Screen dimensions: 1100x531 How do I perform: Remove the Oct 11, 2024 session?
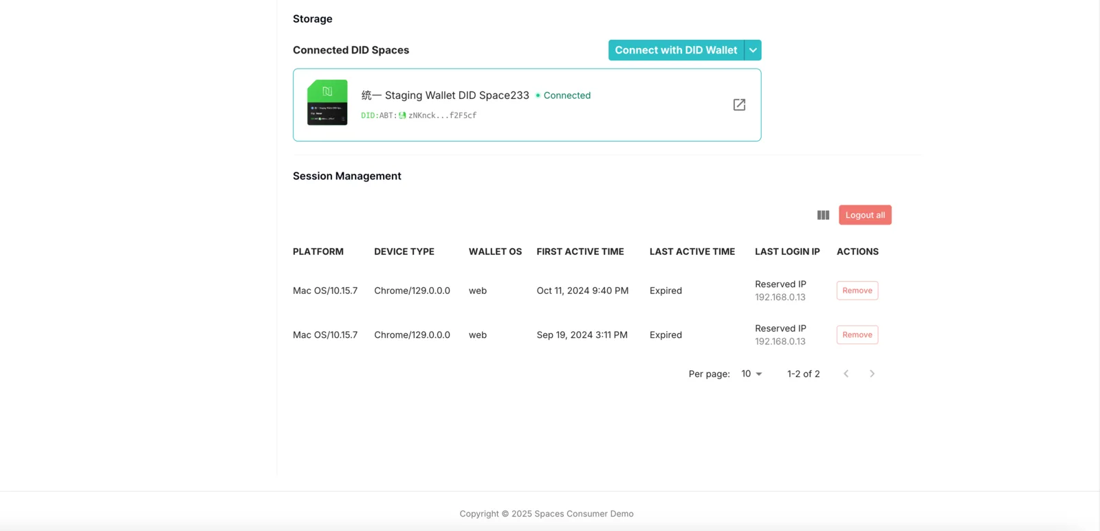point(857,291)
